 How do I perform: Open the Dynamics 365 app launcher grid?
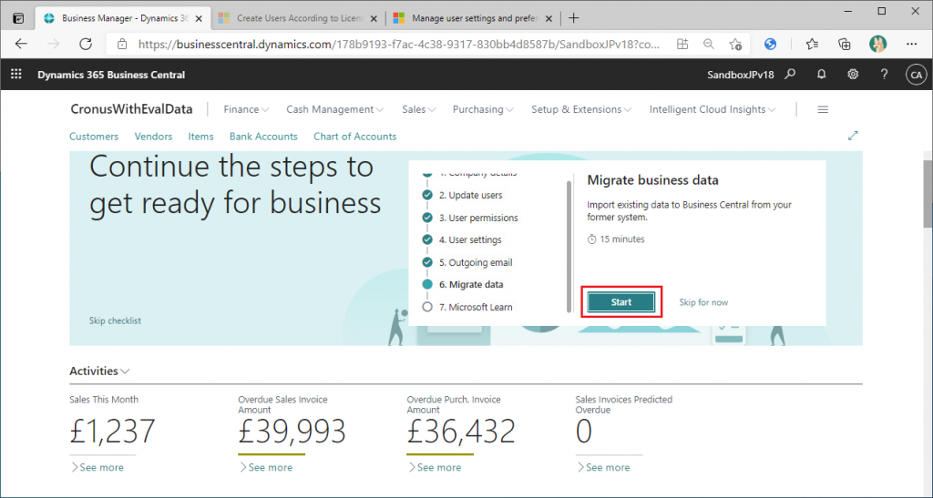pos(16,75)
